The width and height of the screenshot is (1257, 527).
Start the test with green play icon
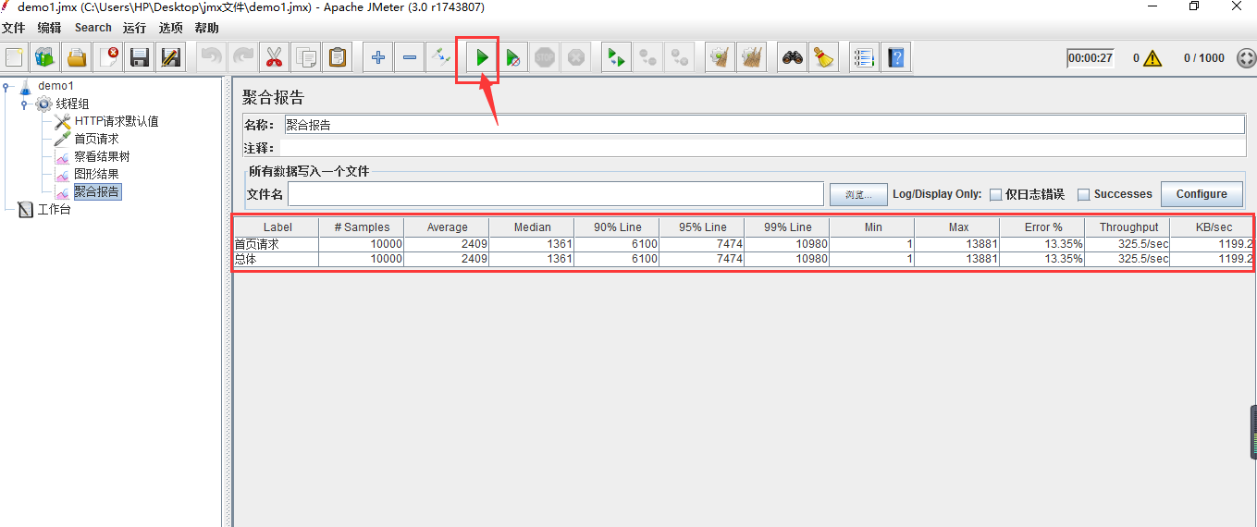point(482,57)
